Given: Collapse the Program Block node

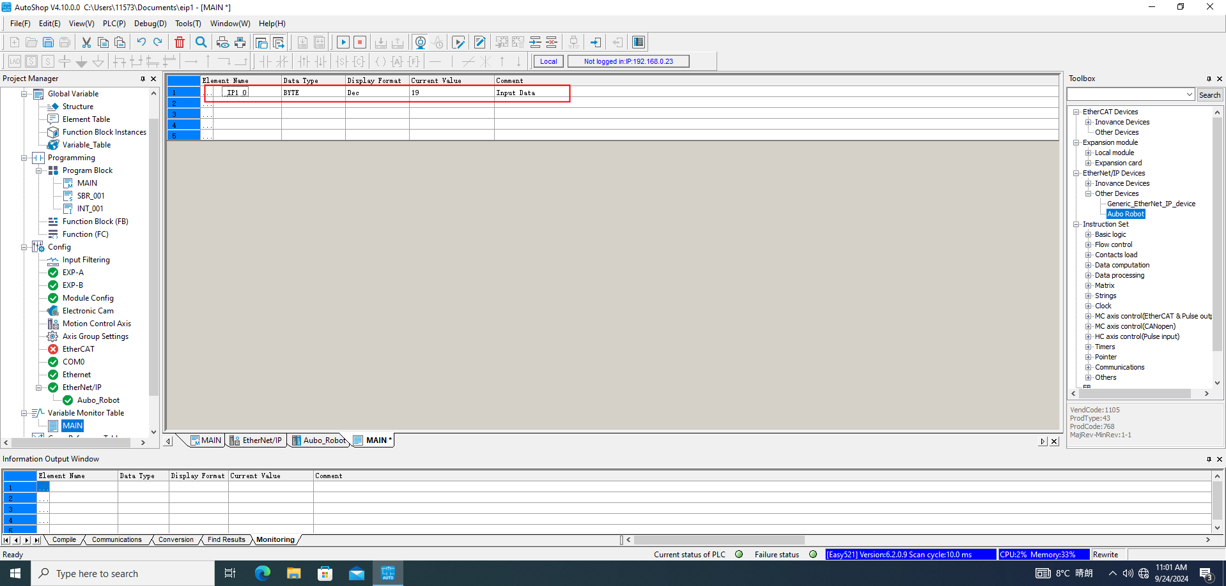Looking at the screenshot, I should click(39, 170).
